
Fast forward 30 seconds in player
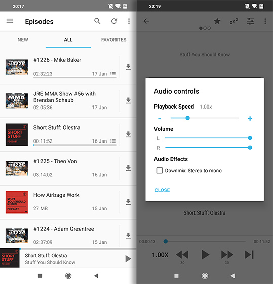[x=227, y=255]
